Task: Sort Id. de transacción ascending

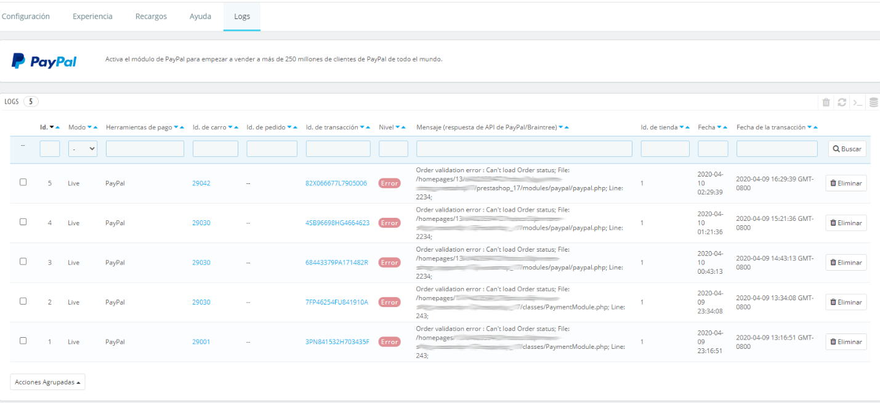Action: pyautogui.click(x=368, y=127)
